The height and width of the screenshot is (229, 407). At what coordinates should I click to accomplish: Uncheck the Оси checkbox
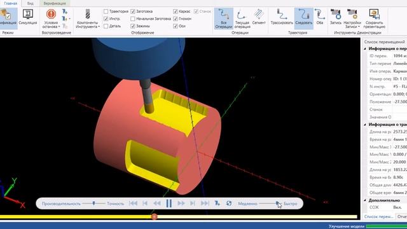pos(176,26)
